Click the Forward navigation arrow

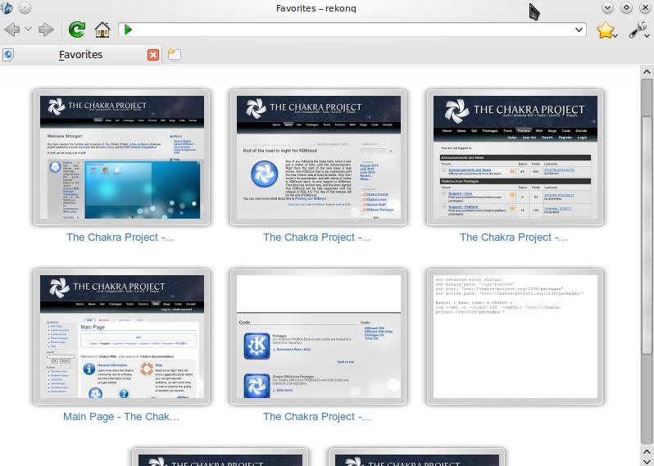(46, 29)
